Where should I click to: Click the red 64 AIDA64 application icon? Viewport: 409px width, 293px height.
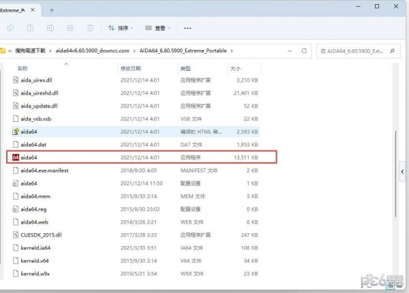[x=16, y=157]
